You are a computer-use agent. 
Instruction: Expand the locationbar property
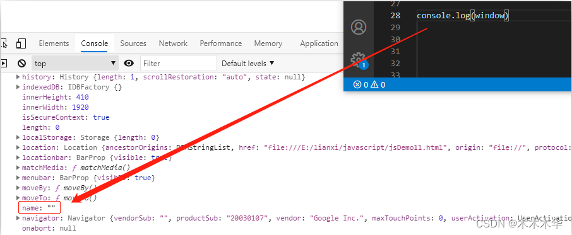(x=18, y=158)
